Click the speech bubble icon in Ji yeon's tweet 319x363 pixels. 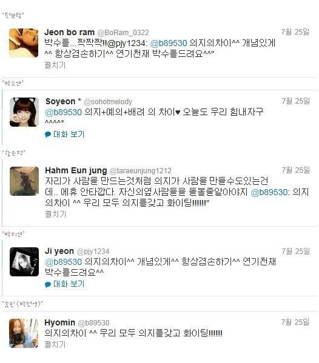[x=48, y=284]
